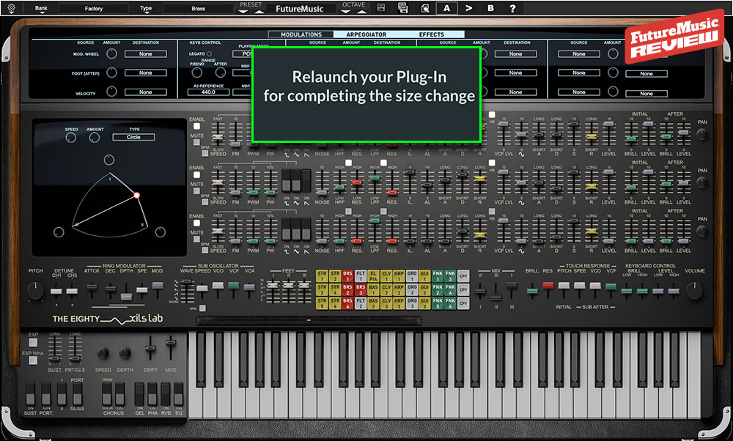Image resolution: width=733 pixels, height=441 pixels.
Task: Open the FutureMusic preset name menu
Action: 300,8
